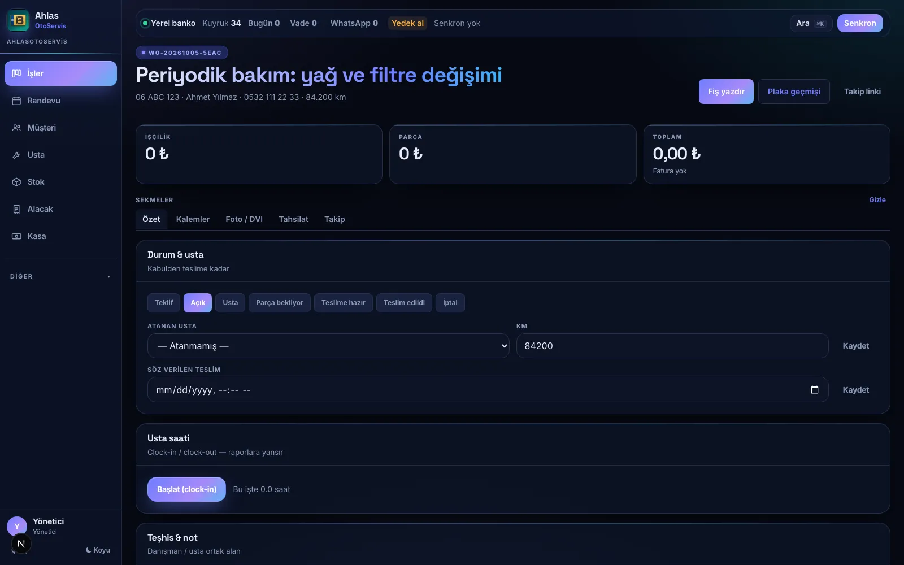The width and height of the screenshot is (904, 565).
Task: Hide tabs with Gizle link
Action: click(877, 200)
